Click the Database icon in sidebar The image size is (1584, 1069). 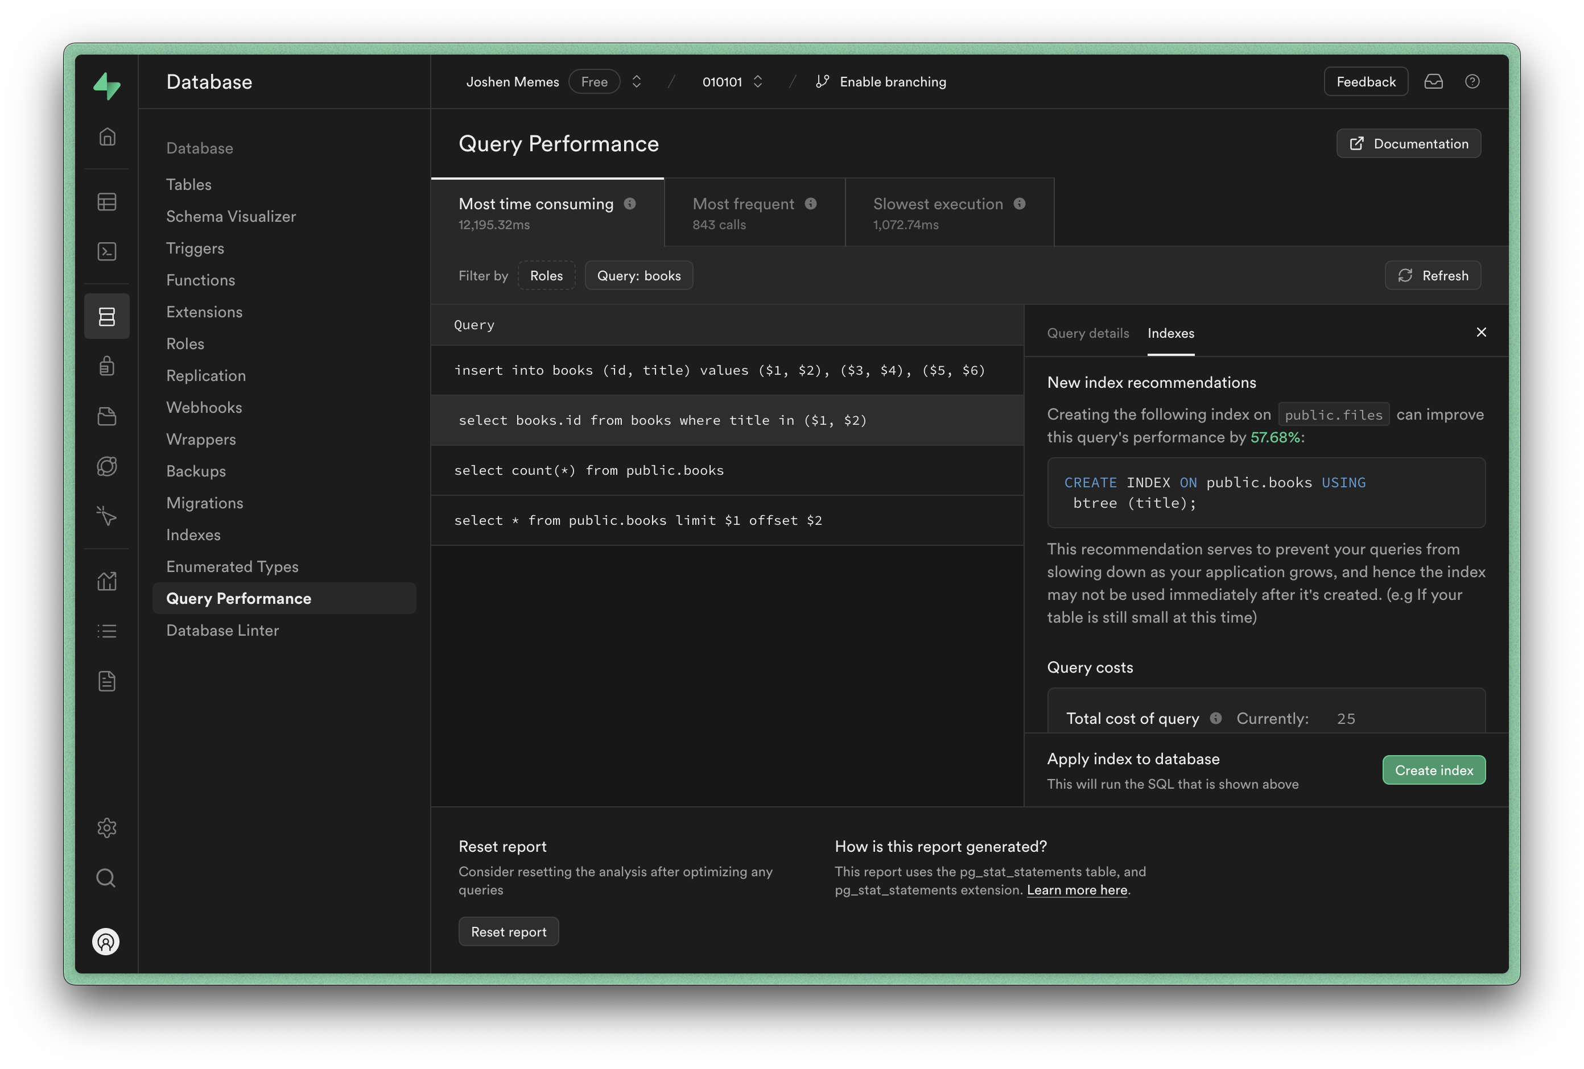click(106, 315)
